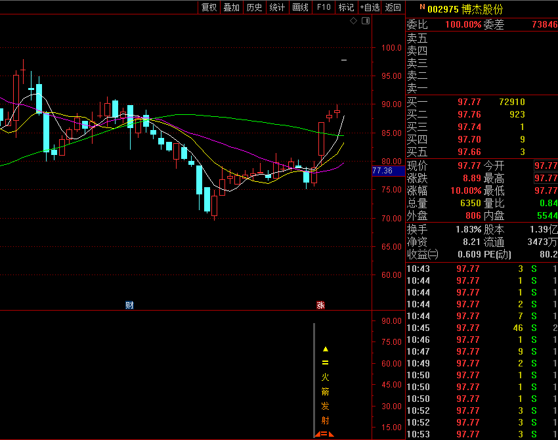Screen dimensions: 558x440
Task: Open F10 company information
Action: click(x=323, y=7)
